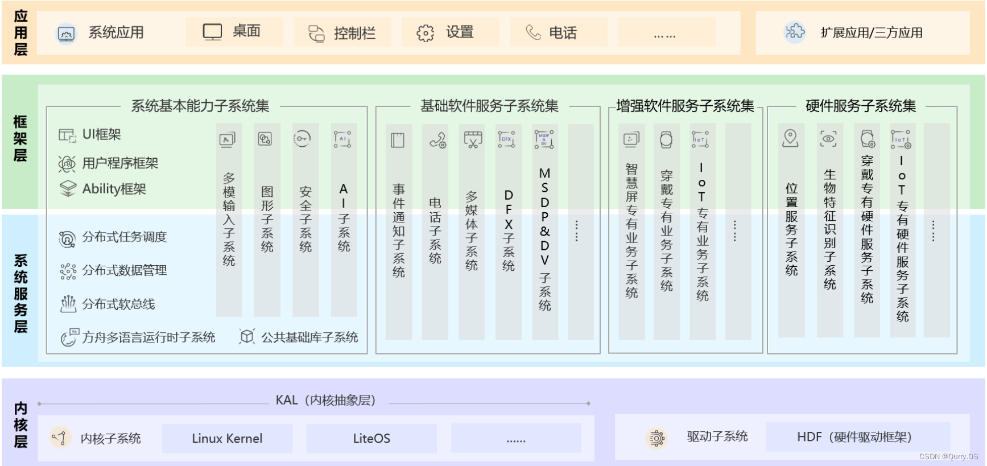Click the 用户程序框架 atom icon

coord(67,164)
